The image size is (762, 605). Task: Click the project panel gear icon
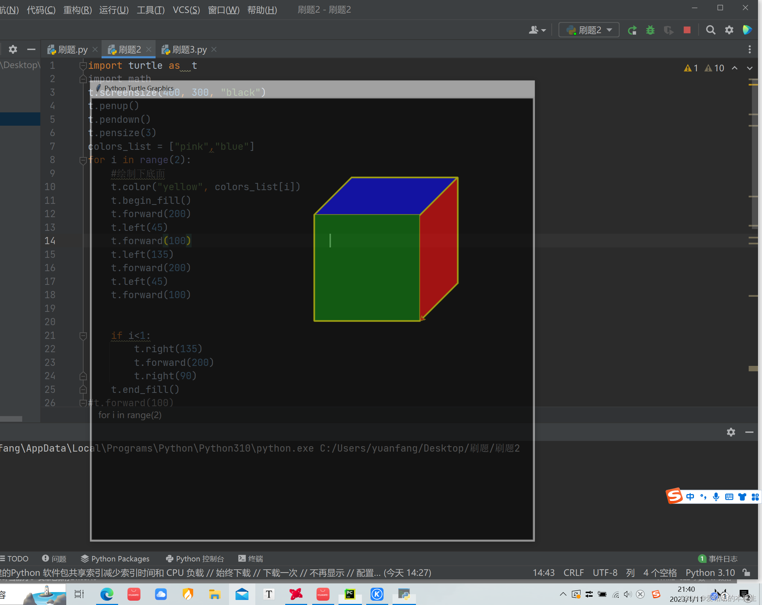click(x=13, y=49)
